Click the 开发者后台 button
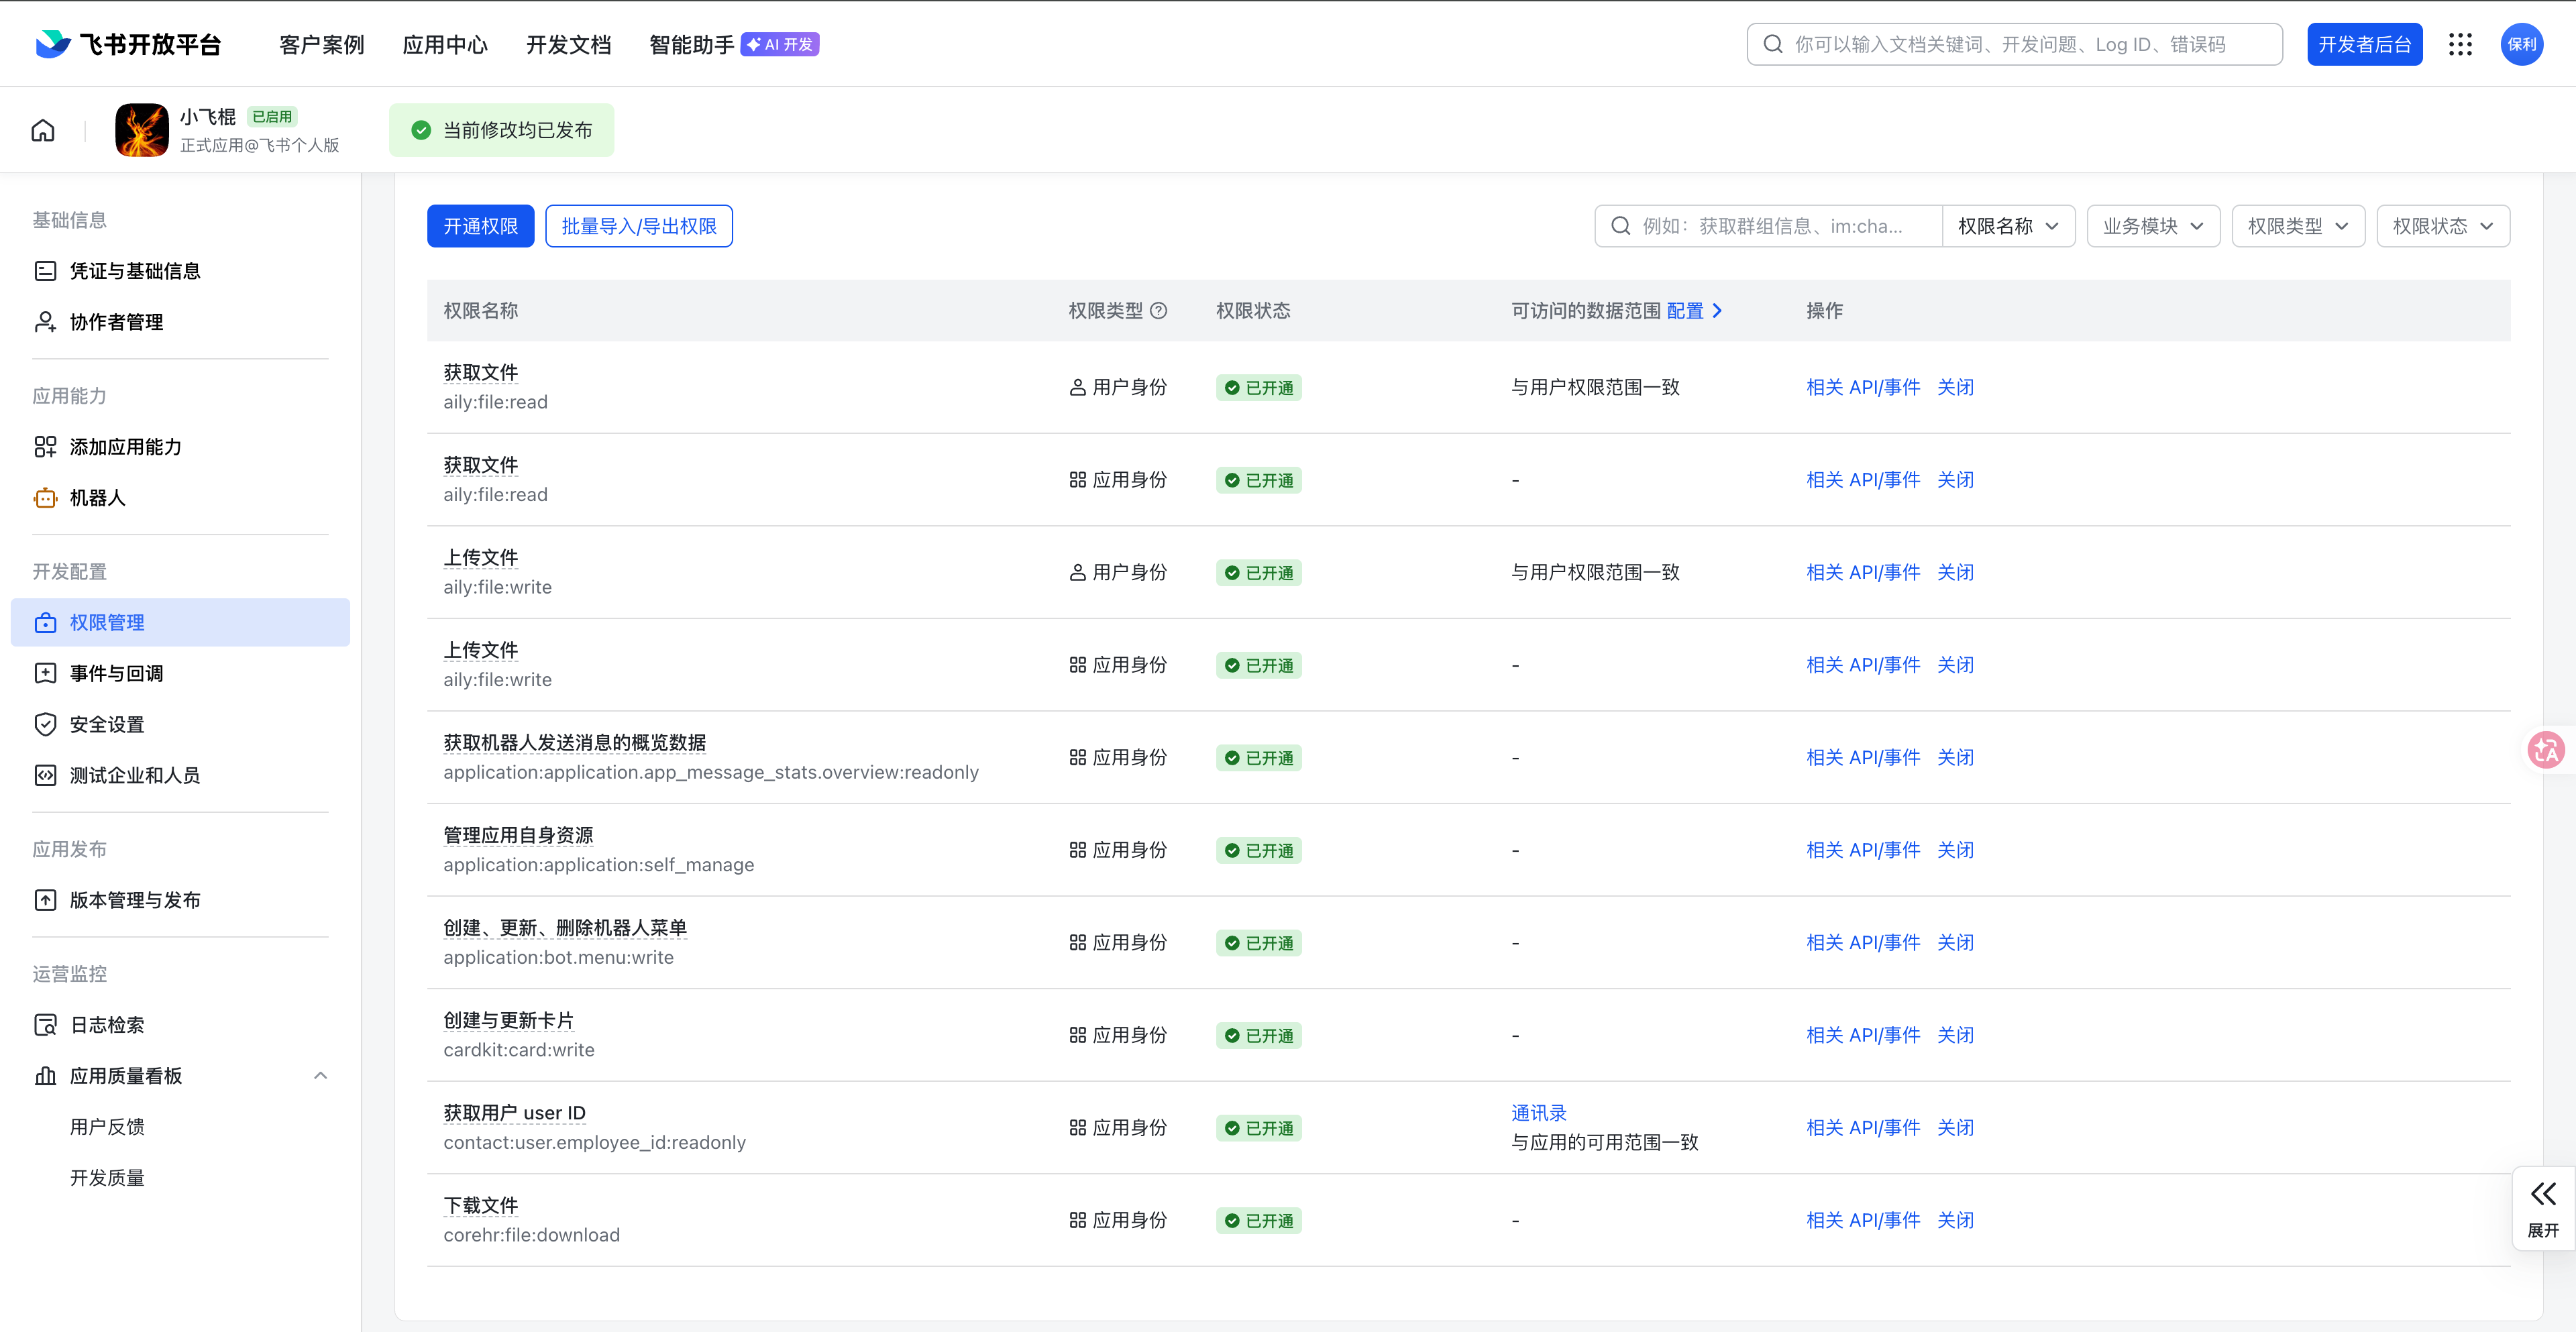 tap(2364, 44)
